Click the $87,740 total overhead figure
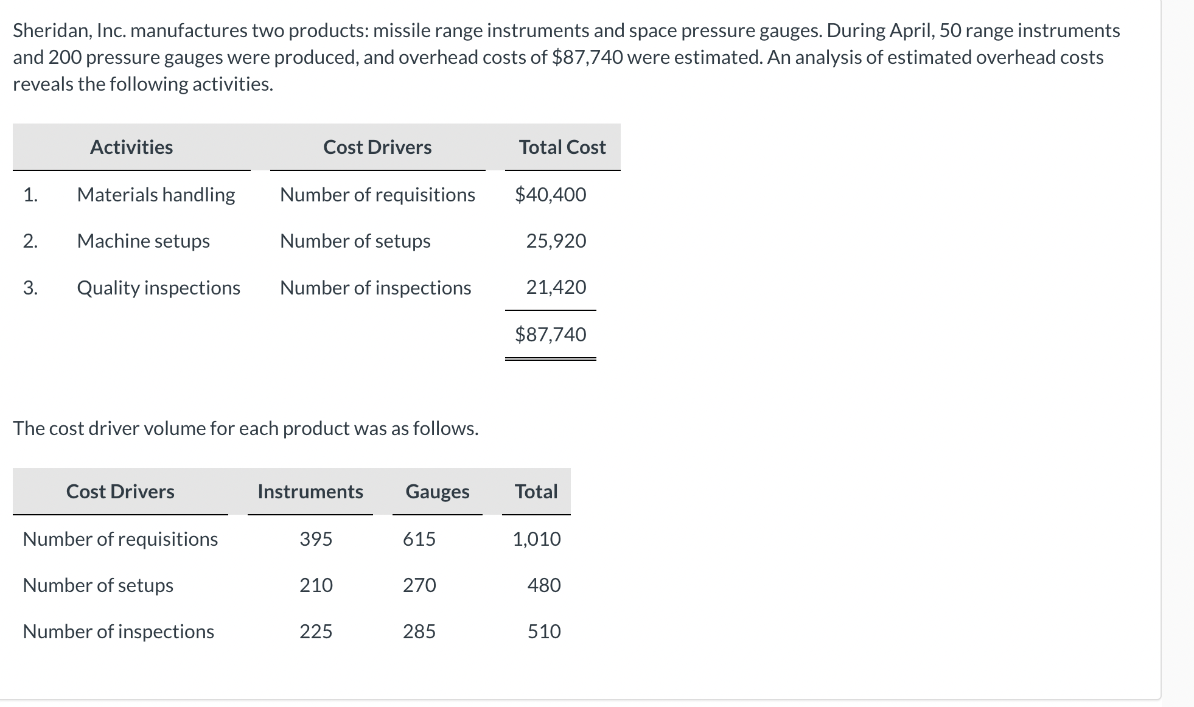Image resolution: width=1194 pixels, height=707 pixels. pos(550,334)
